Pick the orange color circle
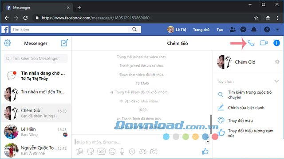Viewport: 284px width, 159px height. coord(195,136)
